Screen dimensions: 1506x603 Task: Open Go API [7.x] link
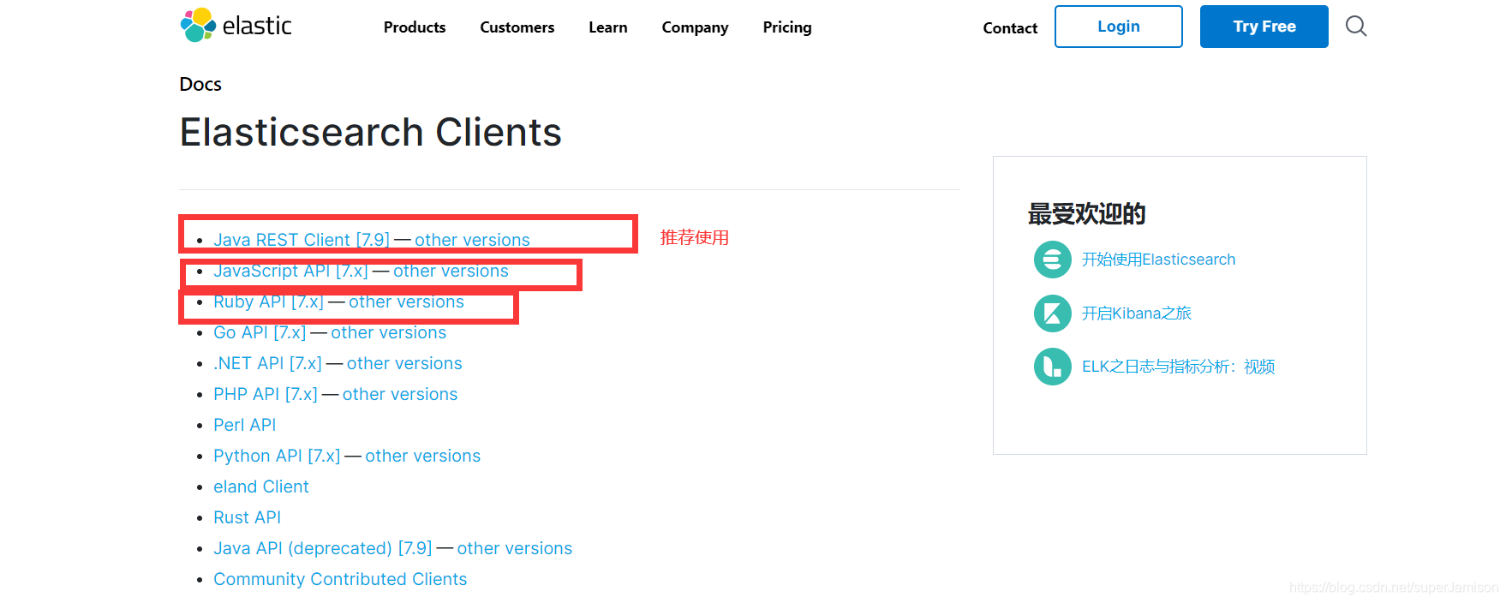260,332
